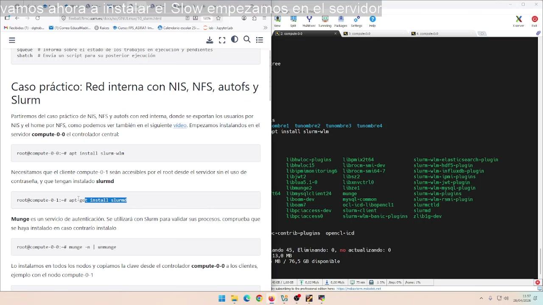This screenshot has height=305, width=543.
Task: Open the mobaxterm.mobatek.net link
Action: (x=358, y=288)
